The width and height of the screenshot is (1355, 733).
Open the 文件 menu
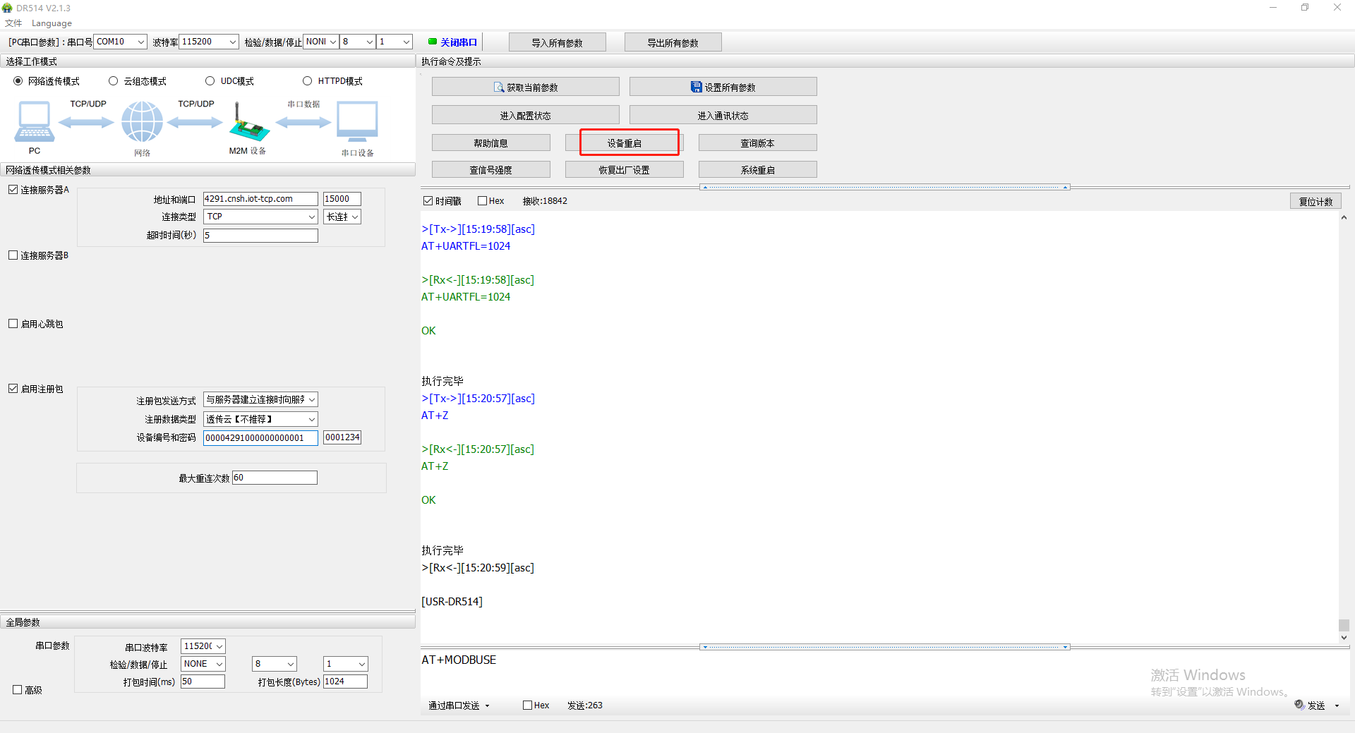pos(13,23)
